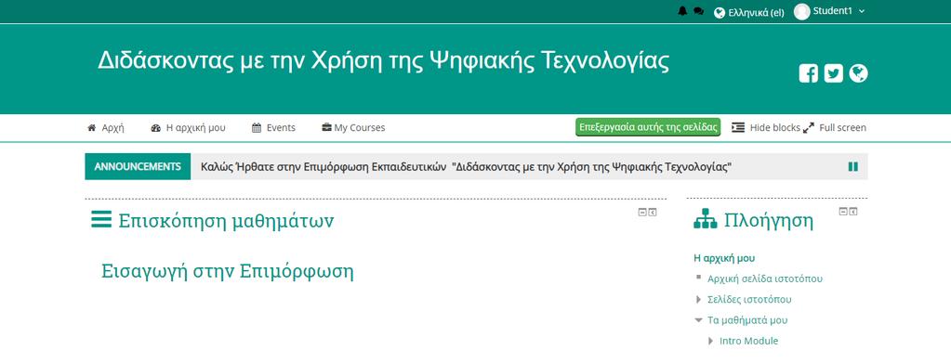Toggle Hide blocks

(766, 128)
